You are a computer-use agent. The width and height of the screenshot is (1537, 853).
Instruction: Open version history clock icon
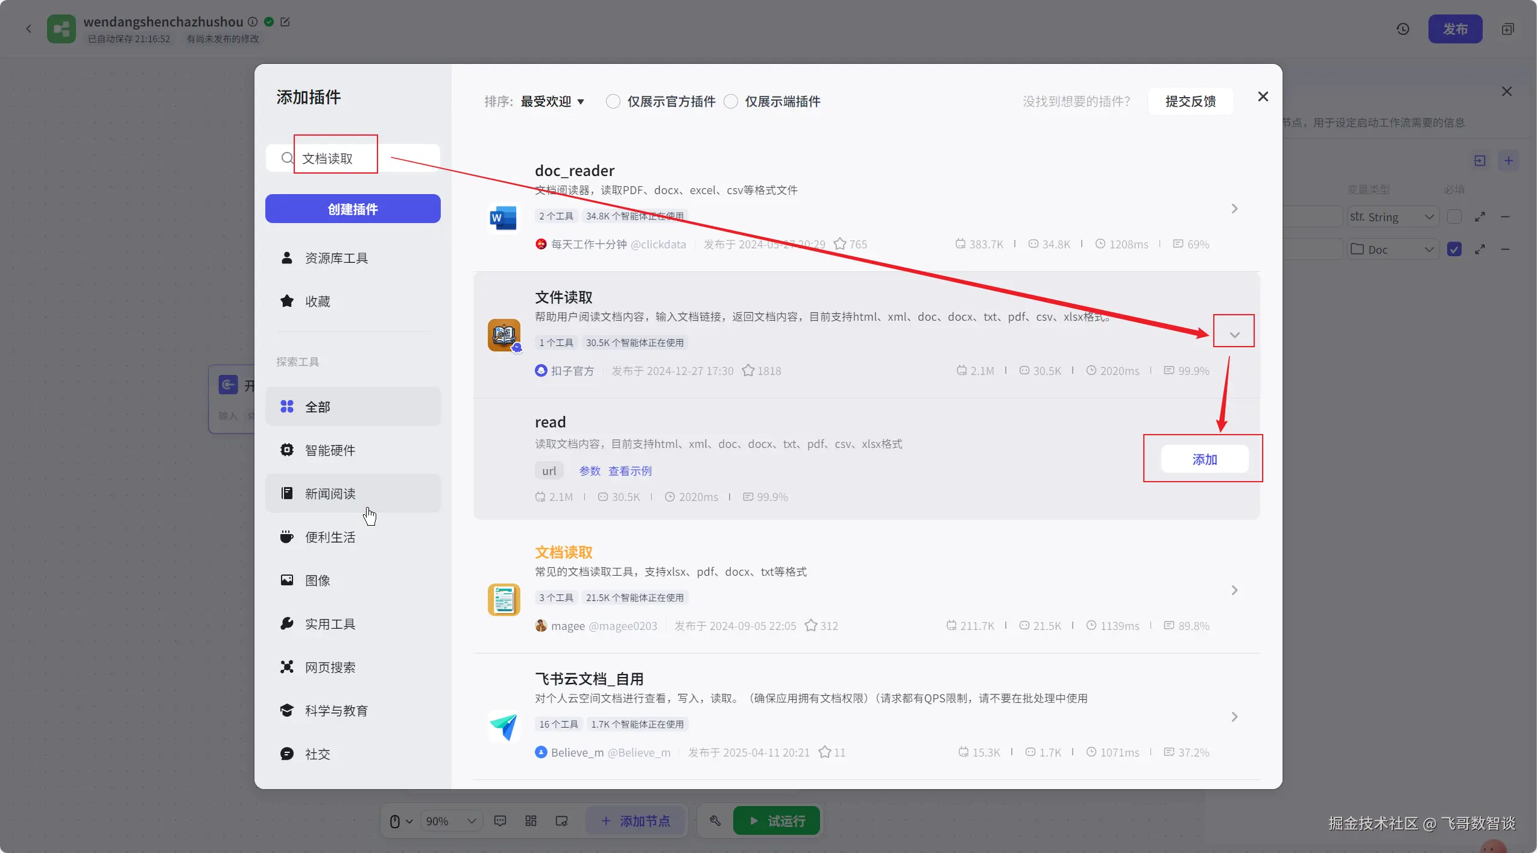point(1403,29)
